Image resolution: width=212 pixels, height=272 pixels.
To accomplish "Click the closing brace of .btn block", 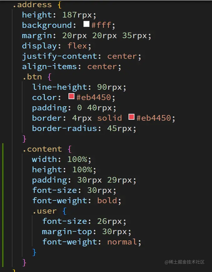I will (x=24, y=139).
